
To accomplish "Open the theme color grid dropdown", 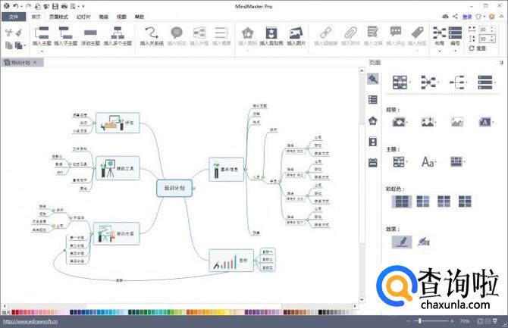I will point(457,161).
